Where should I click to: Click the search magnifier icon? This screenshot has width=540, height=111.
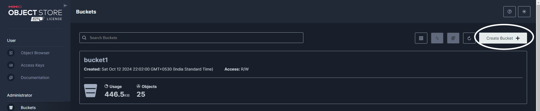coord(84,38)
